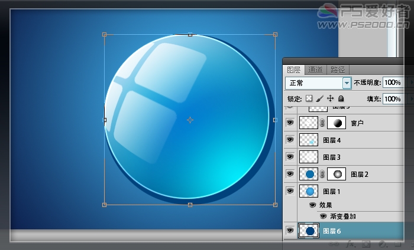Screen dimensions: 414x250
Task: Select the 图层 3 thumbnail
Action: click(x=308, y=157)
